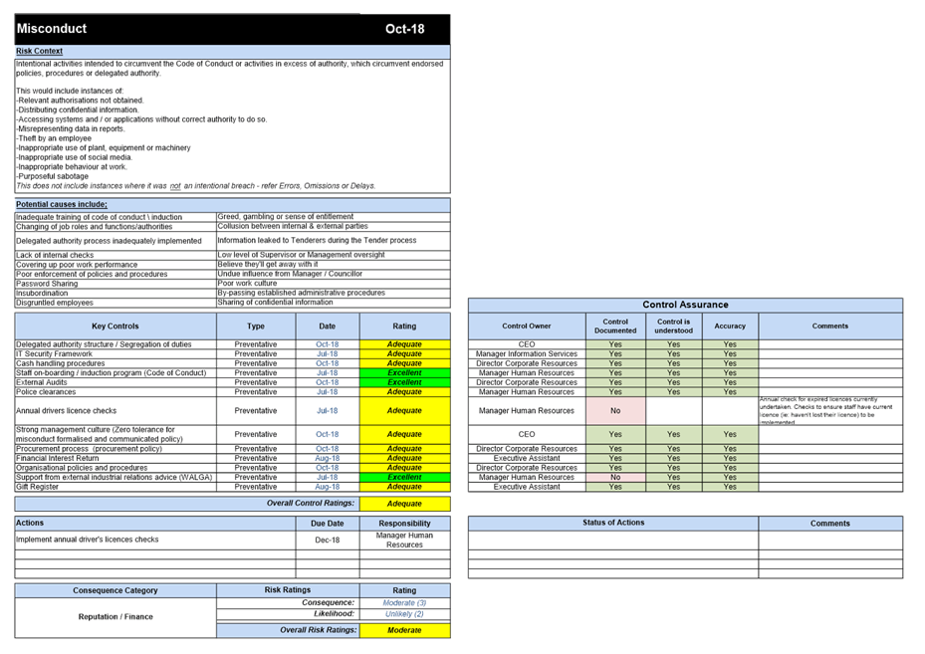Select the "Moderate (3)" consequence value
This screenshot has width=925, height=654.
[404, 603]
